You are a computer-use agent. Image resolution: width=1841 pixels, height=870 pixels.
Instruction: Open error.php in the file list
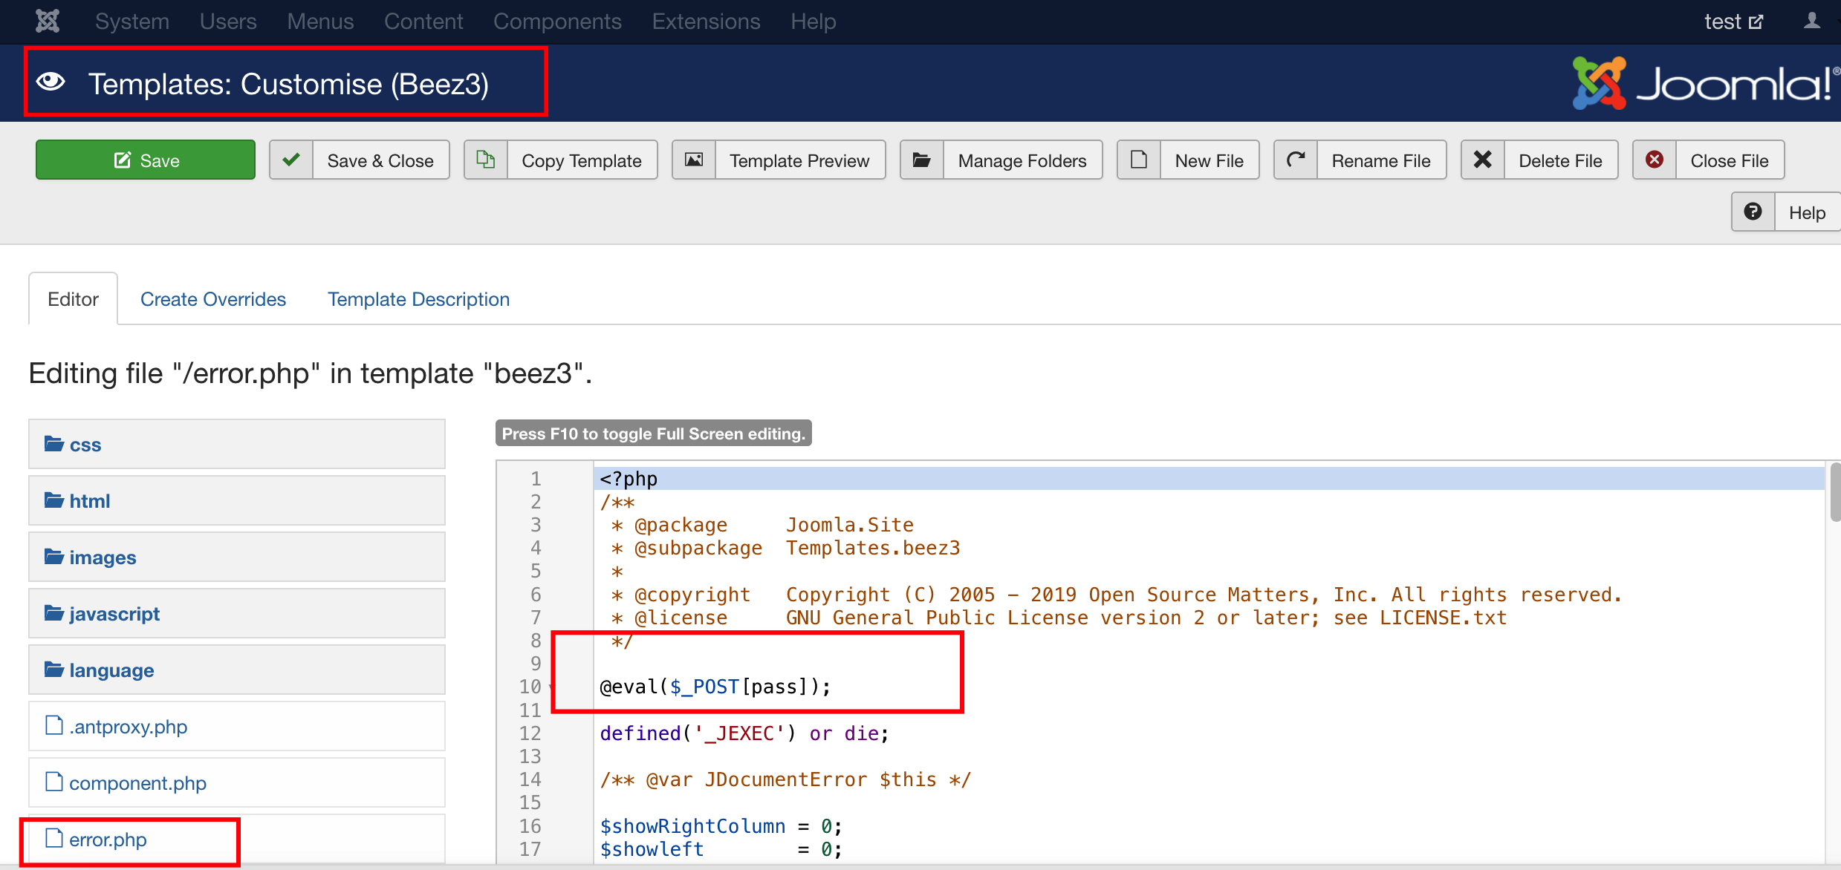(x=237, y=839)
